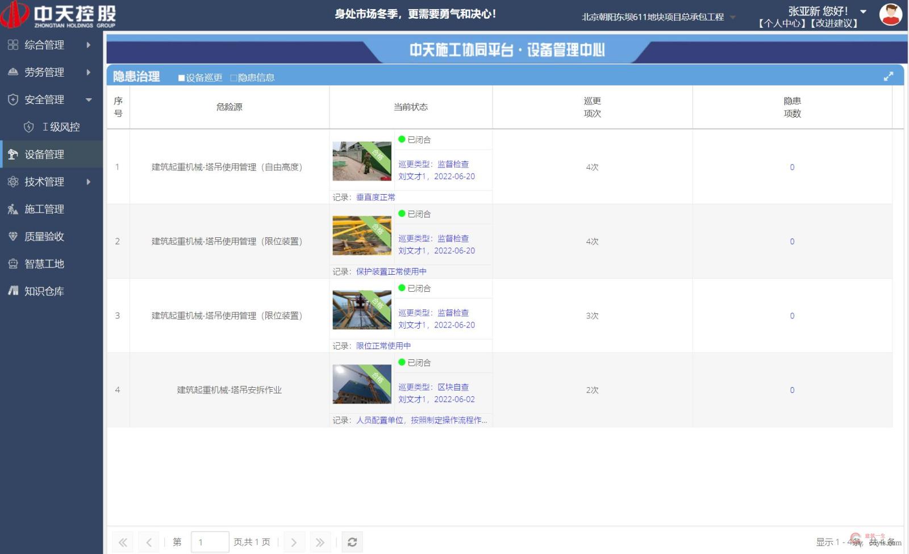Select the 设备管理 crane icon in sidebar

13,154
